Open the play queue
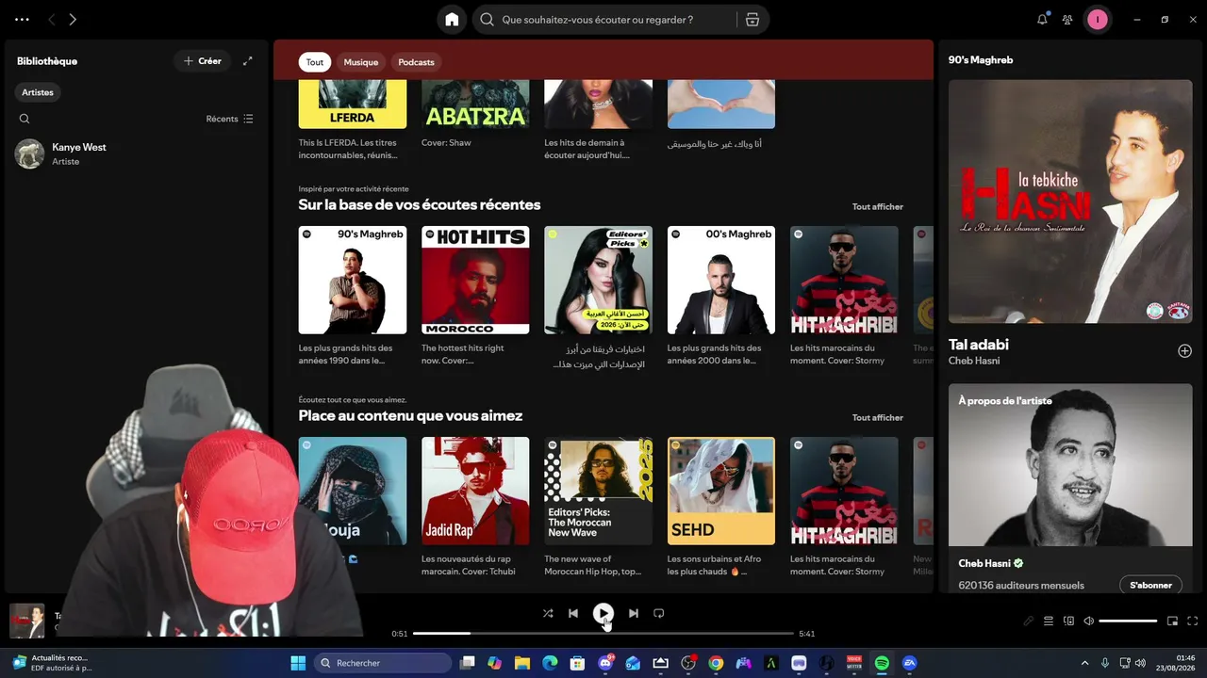The width and height of the screenshot is (1207, 678). [x=1049, y=621]
